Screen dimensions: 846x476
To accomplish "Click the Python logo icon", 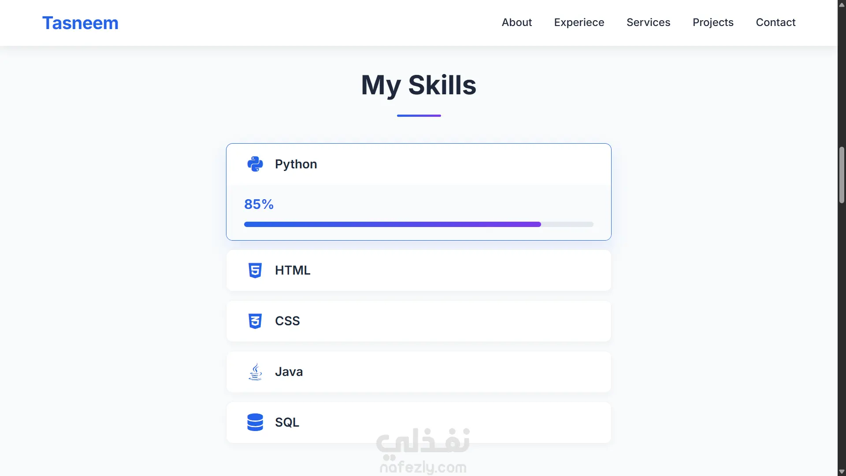I will 255,164.
